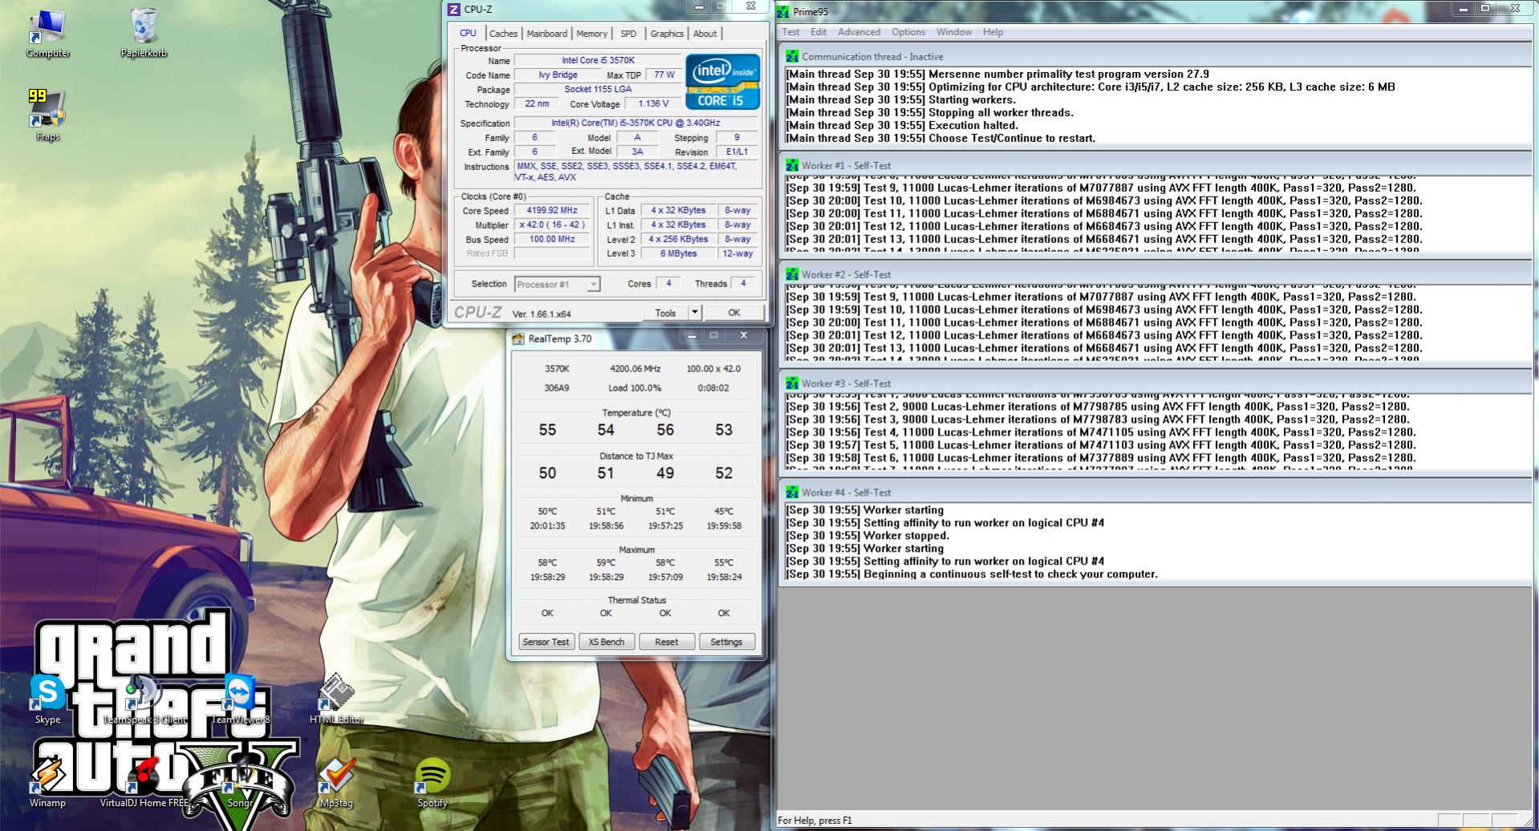
Task: Launch the Songr desktop shortcut
Action: (x=240, y=782)
